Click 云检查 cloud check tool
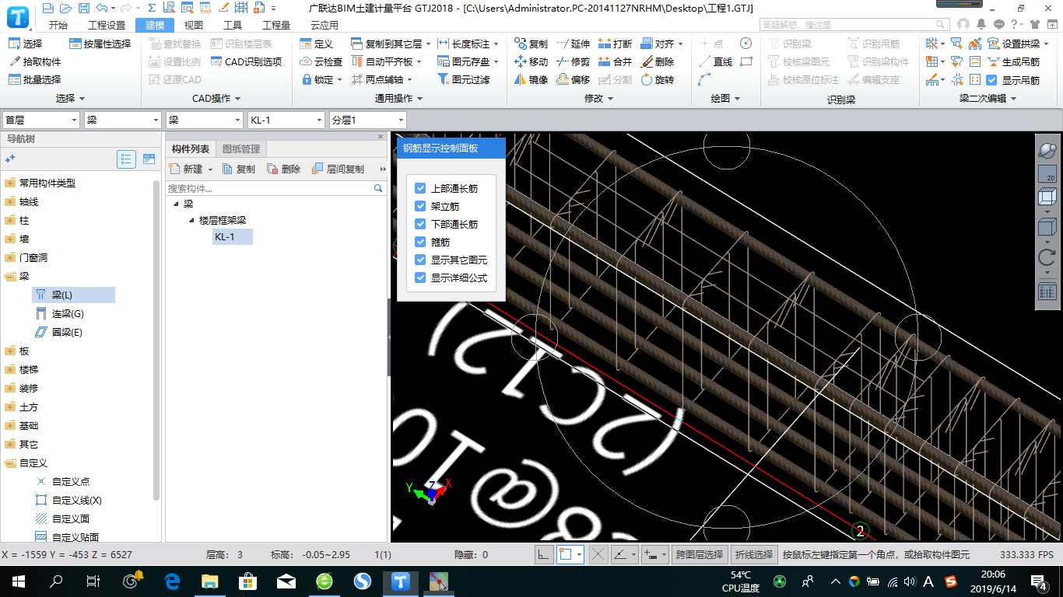This screenshot has width=1063, height=597. 321,62
